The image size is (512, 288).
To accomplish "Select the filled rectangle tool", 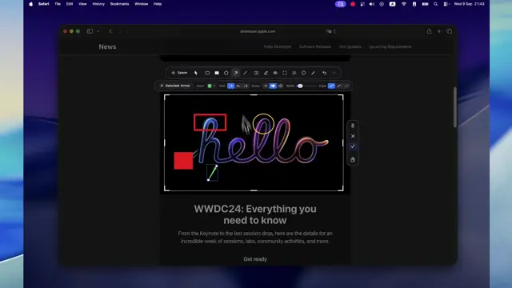I will pos(217,73).
